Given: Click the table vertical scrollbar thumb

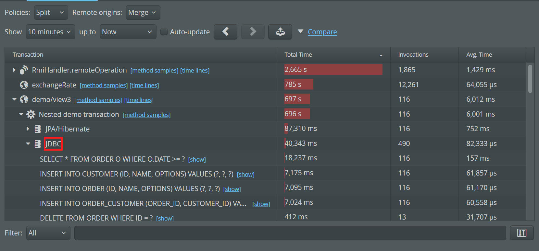Looking at the screenshot, I should click(x=530, y=79).
